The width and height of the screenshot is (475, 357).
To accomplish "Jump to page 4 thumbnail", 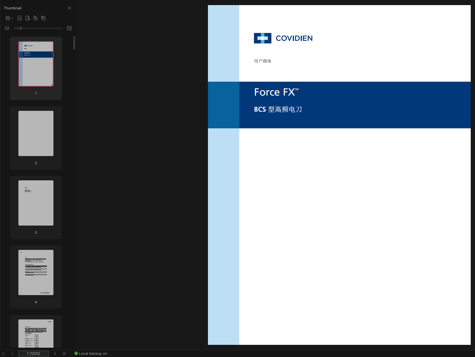I will (36, 272).
